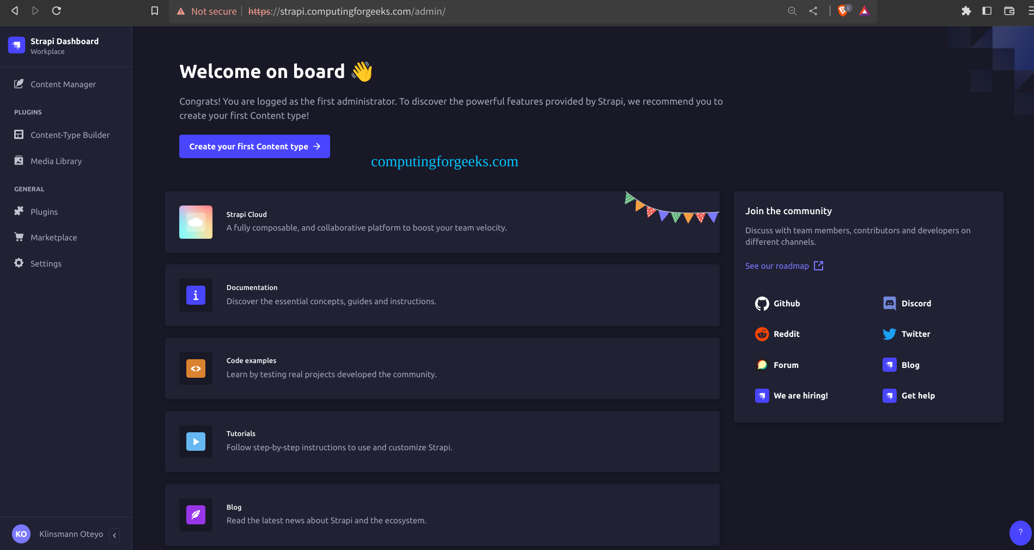Open the Code examples card
Screen dimensions: 1034x550
[442, 368]
